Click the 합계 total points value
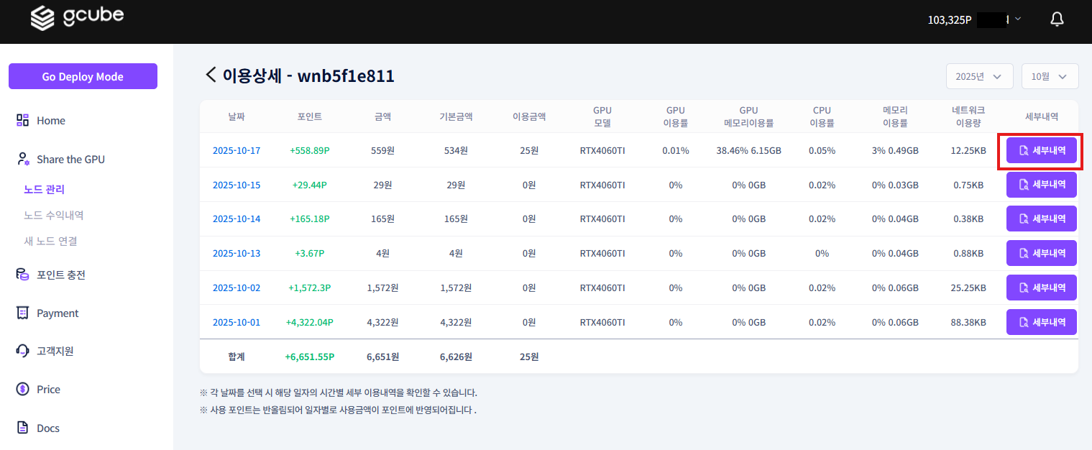 pyautogui.click(x=309, y=356)
